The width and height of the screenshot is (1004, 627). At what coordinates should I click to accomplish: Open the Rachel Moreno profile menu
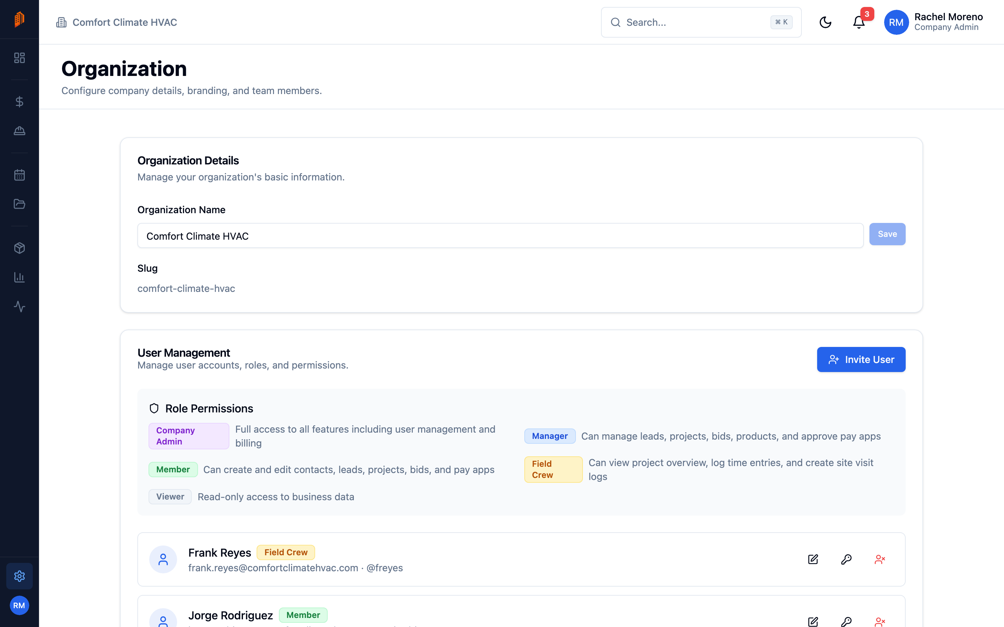(x=933, y=22)
